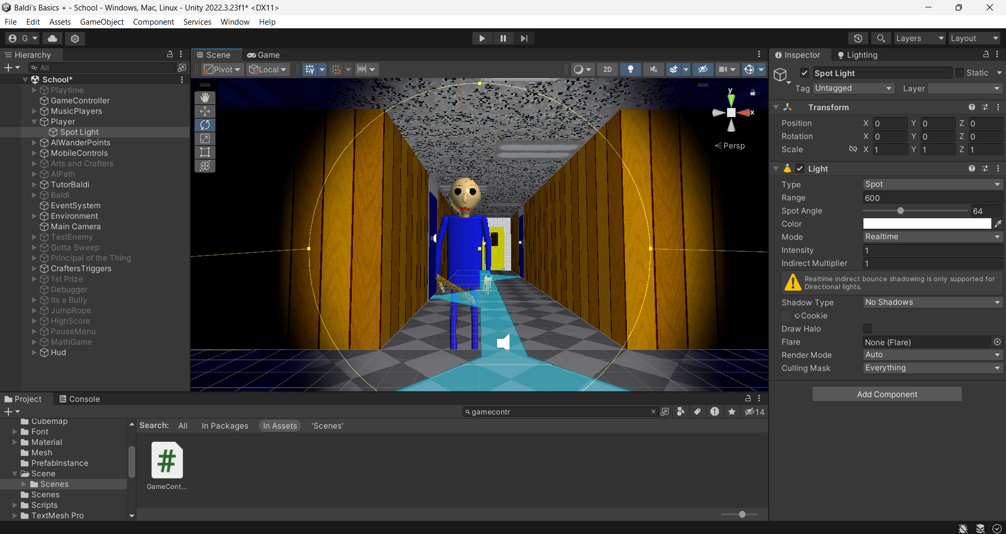Open the gizmos dropdown in Scene toolbar
The width and height of the screenshot is (1006, 534).
(x=761, y=69)
